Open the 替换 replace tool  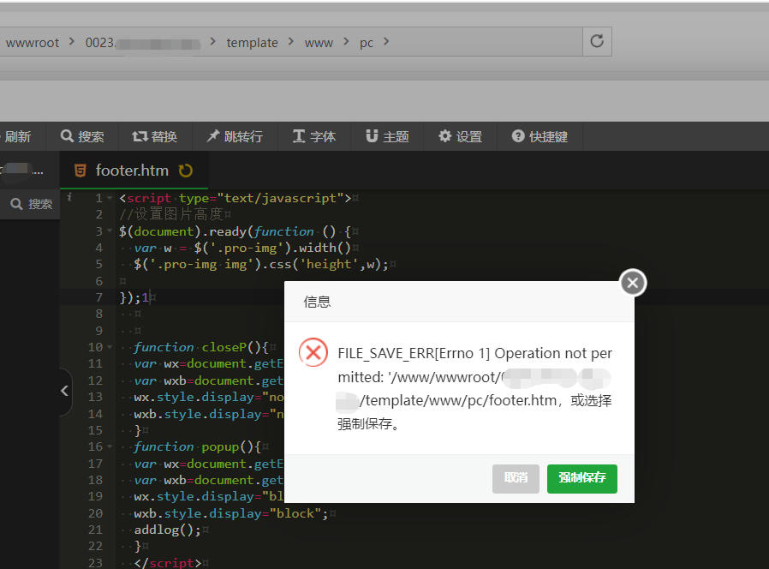(154, 136)
